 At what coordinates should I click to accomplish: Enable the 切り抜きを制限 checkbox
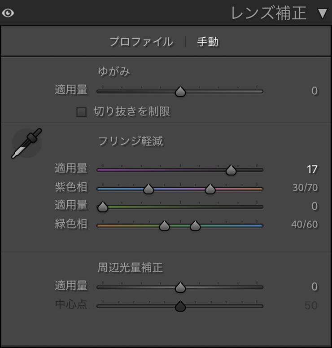(81, 112)
